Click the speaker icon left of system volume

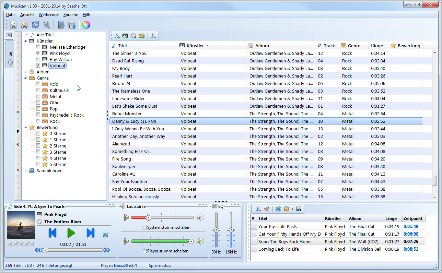[127, 217]
